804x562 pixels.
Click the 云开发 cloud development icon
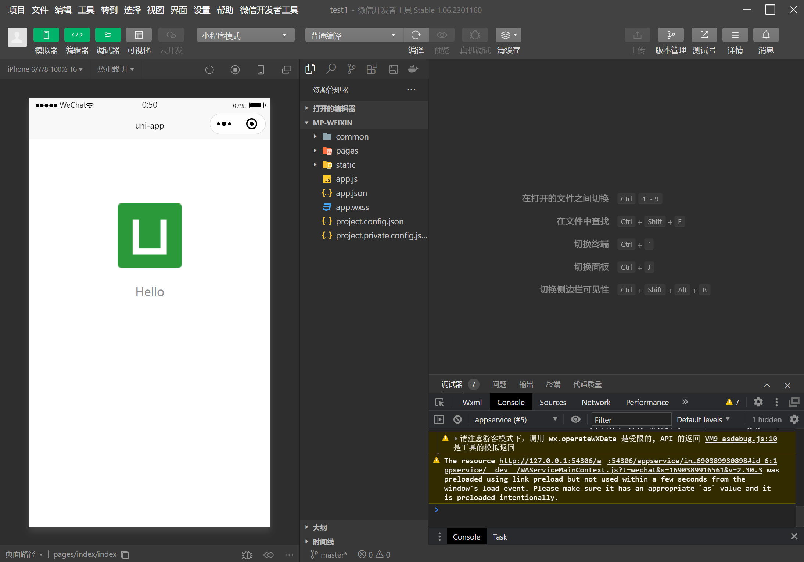pos(171,35)
